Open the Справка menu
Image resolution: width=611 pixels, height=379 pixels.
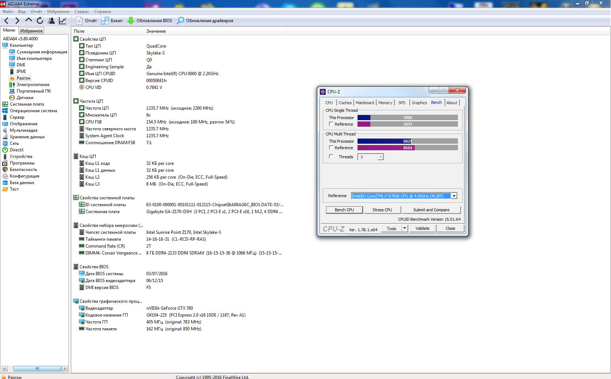102,12
